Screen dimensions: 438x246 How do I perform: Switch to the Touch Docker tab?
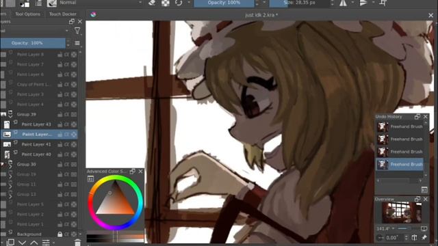click(62, 14)
